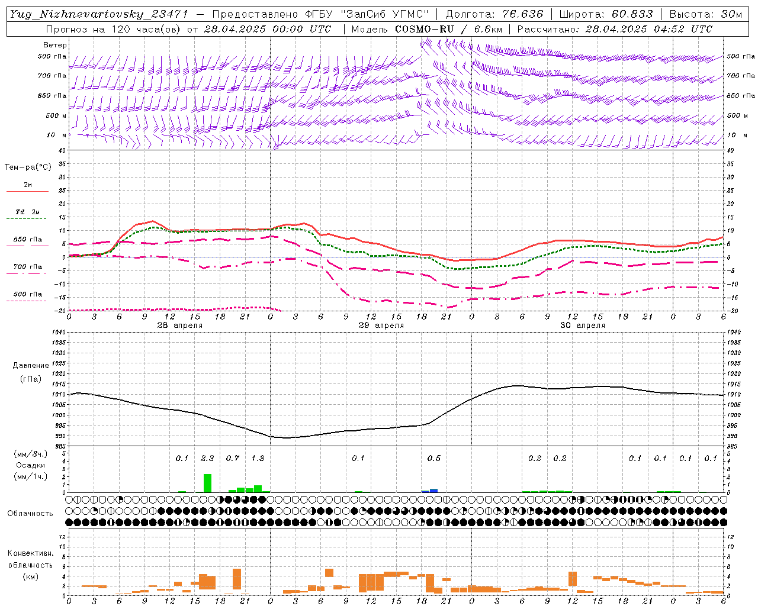The height and width of the screenshot is (606, 758).
Task: Click the 0.5 precipitation amount
Action: pos(434,459)
